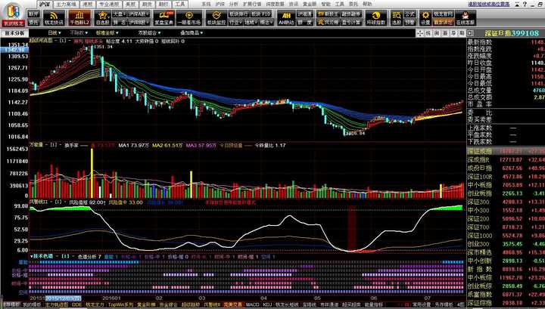
Task: Open the 一眼看市场 icon
Action: click(189, 17)
